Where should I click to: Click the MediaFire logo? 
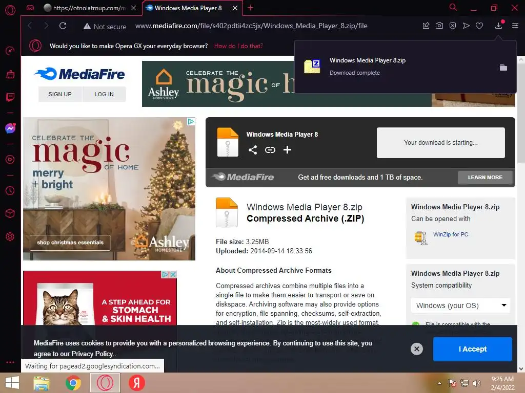[x=79, y=74]
